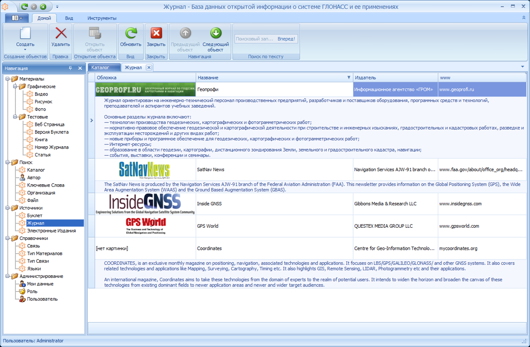Click the Gibbons Media & Research LLC cell

[x=396, y=203]
